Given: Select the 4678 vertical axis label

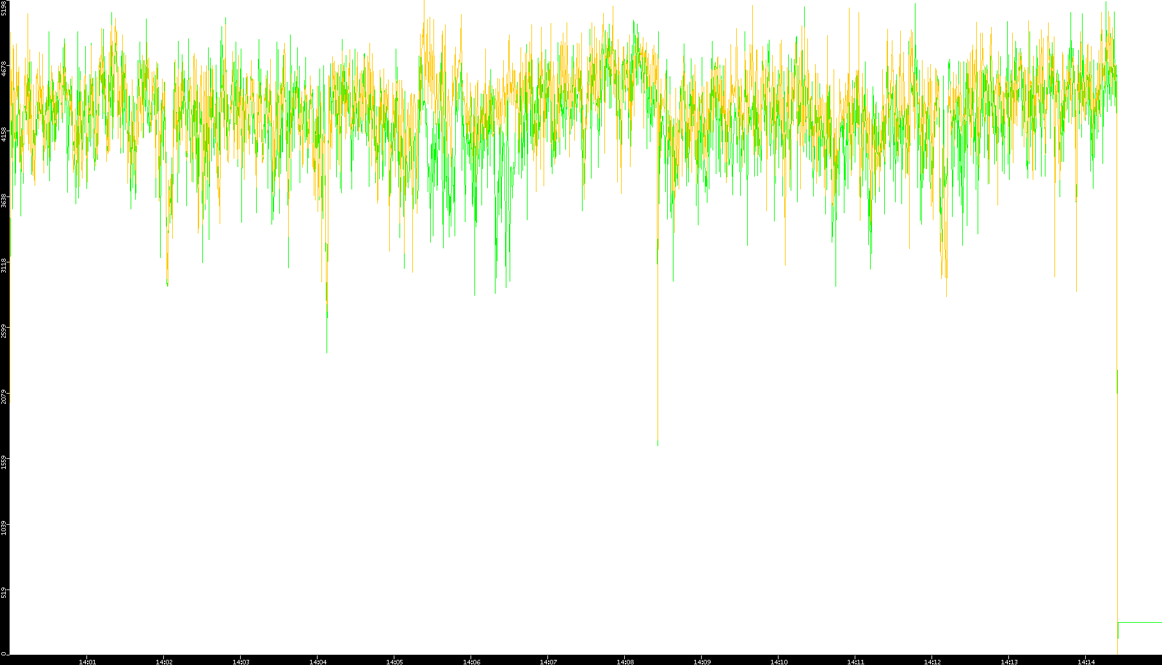Looking at the screenshot, I should tap(4, 69).
